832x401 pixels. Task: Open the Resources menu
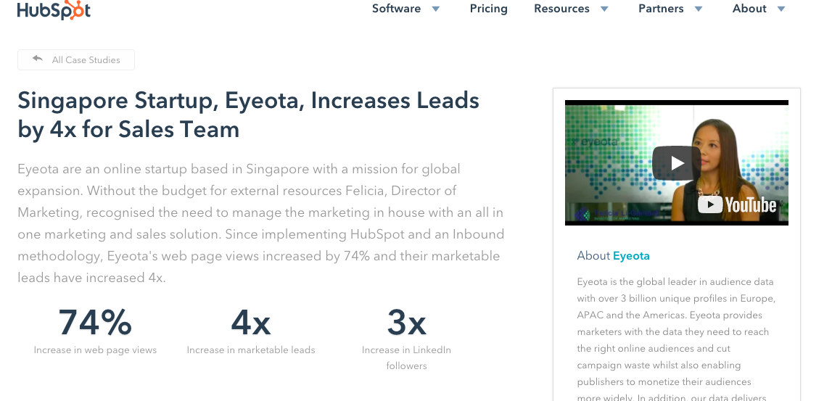561,9
